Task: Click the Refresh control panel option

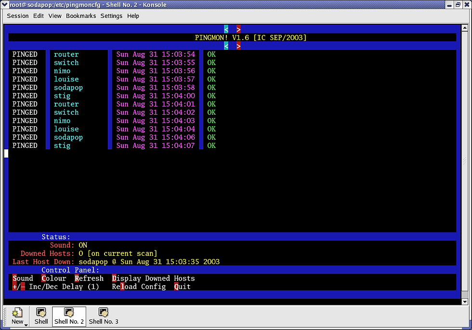Action: point(89,278)
